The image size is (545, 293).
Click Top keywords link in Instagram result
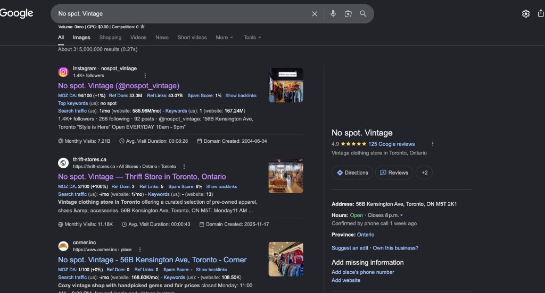tap(73, 104)
